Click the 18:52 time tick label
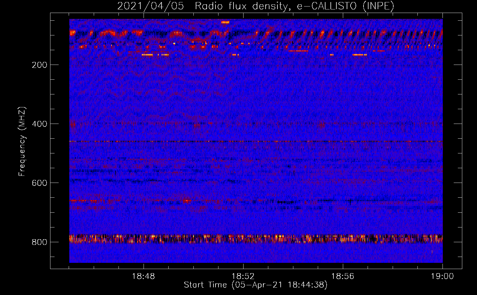 tap(243, 276)
